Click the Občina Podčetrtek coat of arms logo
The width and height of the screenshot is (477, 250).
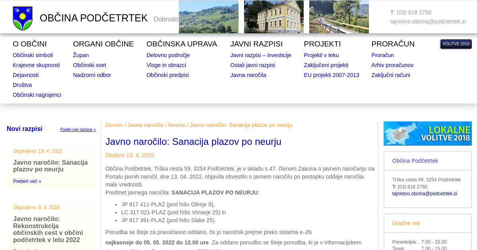23,18
